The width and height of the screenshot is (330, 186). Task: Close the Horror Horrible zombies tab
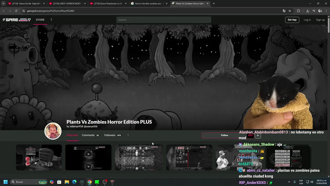167,4
